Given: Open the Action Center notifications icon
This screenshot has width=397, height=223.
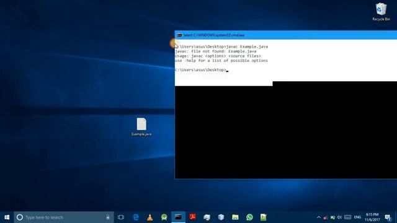Looking at the screenshot, I should (388, 217).
